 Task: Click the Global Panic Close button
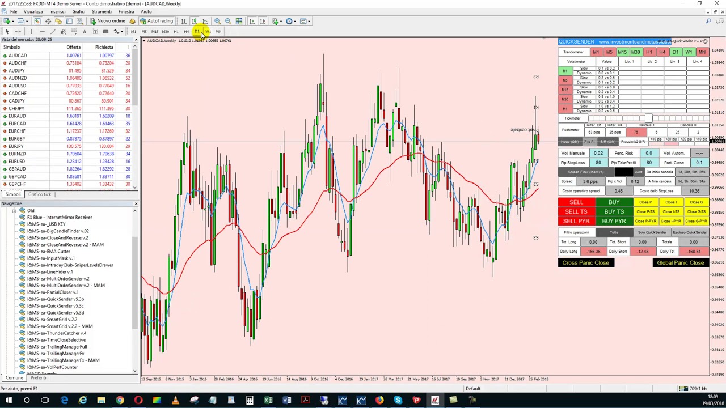click(681, 263)
